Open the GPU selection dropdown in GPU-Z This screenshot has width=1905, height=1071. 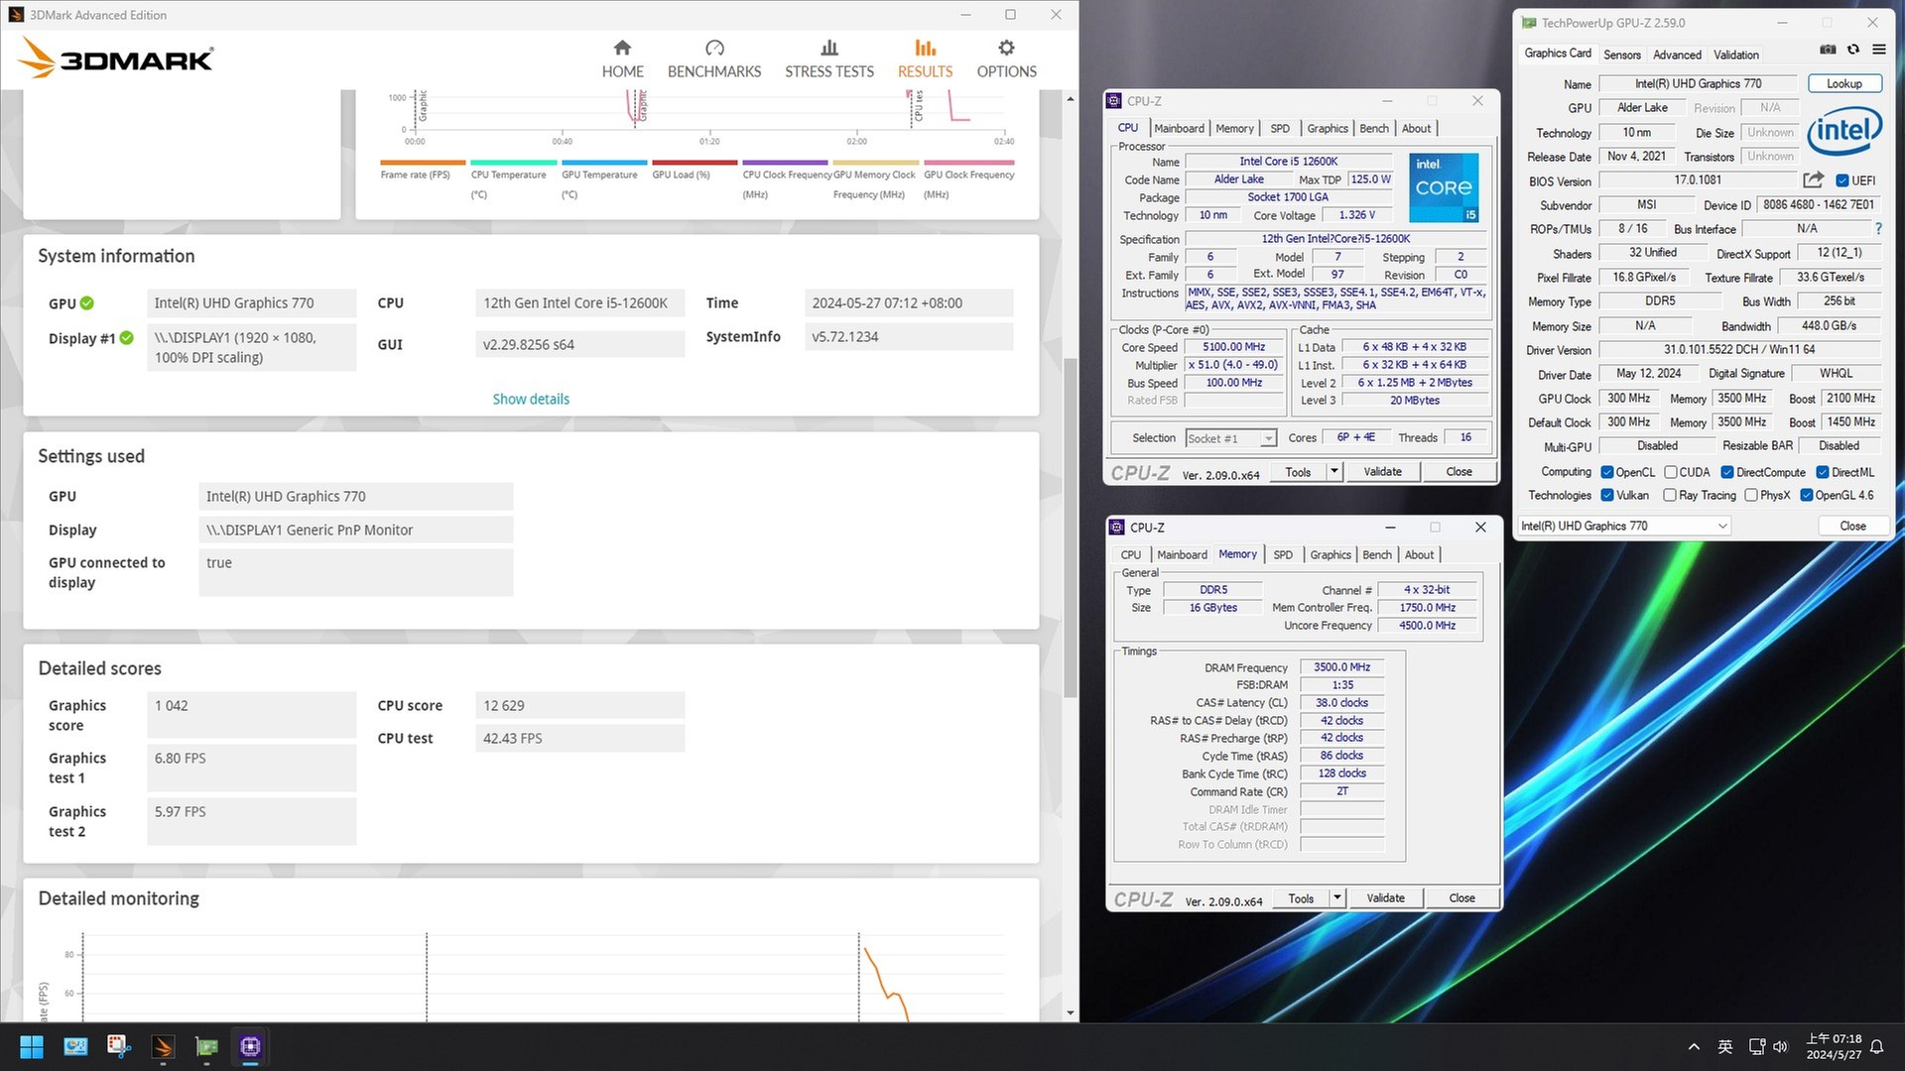1624,526
